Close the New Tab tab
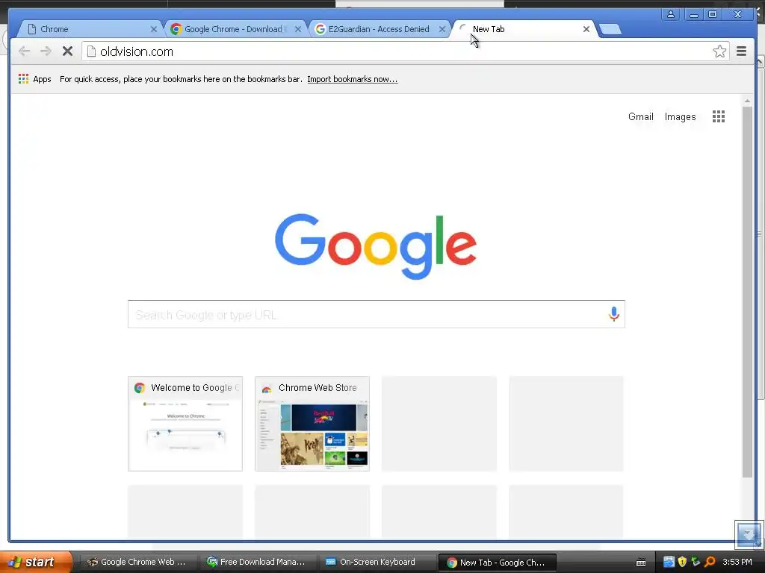765x573 pixels. 586,29
